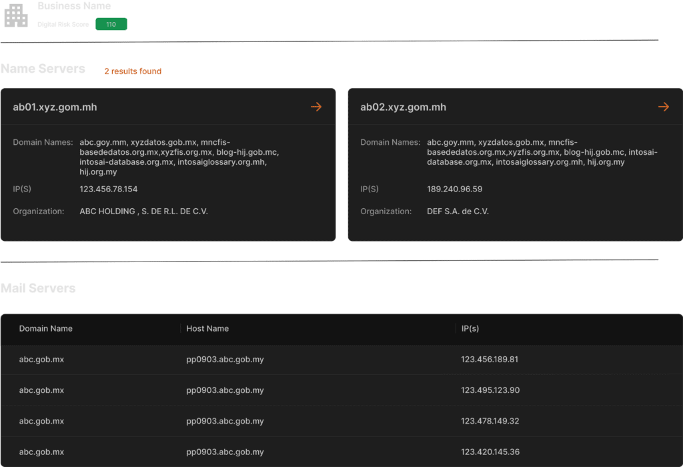This screenshot has width=683, height=467.
Task: Select the ab01.xyz.gom.mh name server title
Action: pyautogui.click(x=55, y=107)
